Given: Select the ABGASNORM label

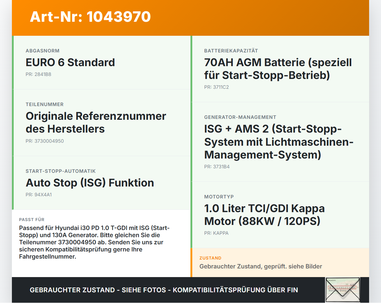Looking at the screenshot, I should coord(43,51).
